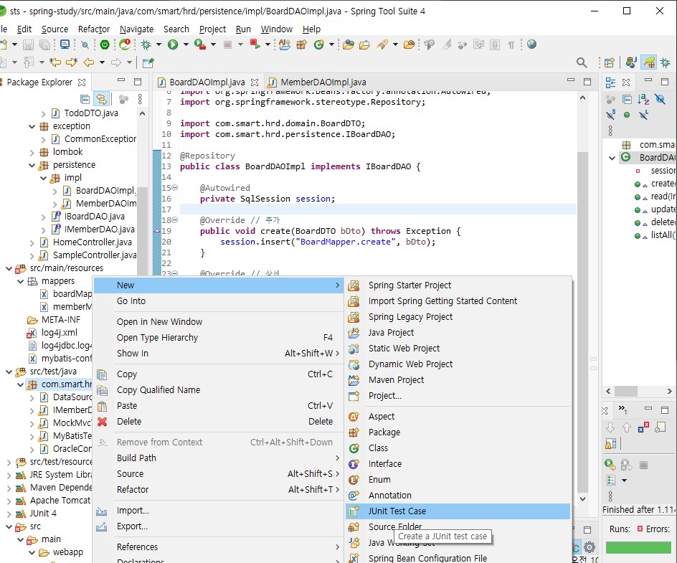Select JUnit Test Case from New submenu
Screen dimensions: 677x563
(458, 511)
